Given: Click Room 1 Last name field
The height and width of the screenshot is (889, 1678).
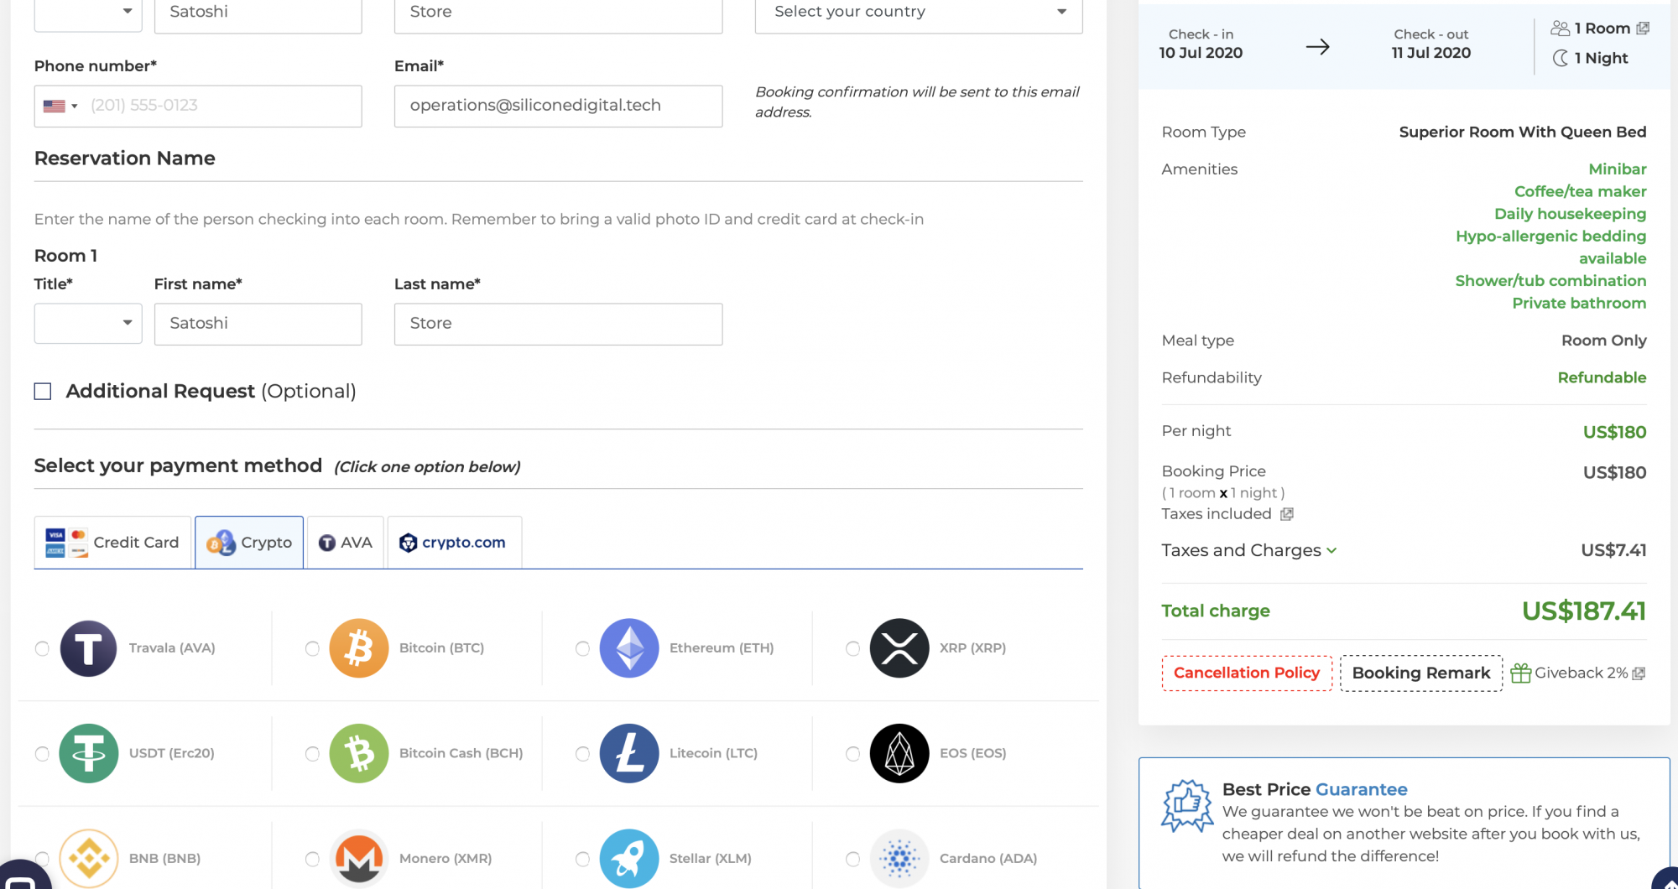Looking at the screenshot, I should [x=559, y=324].
